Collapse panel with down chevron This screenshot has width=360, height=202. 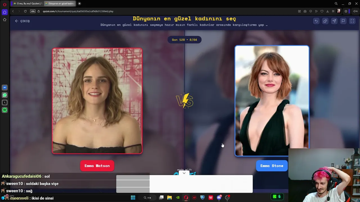184,173
